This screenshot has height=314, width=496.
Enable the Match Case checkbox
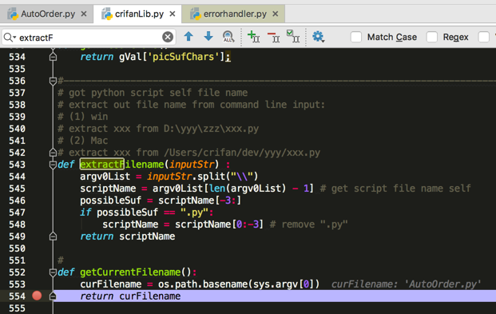[x=356, y=37]
